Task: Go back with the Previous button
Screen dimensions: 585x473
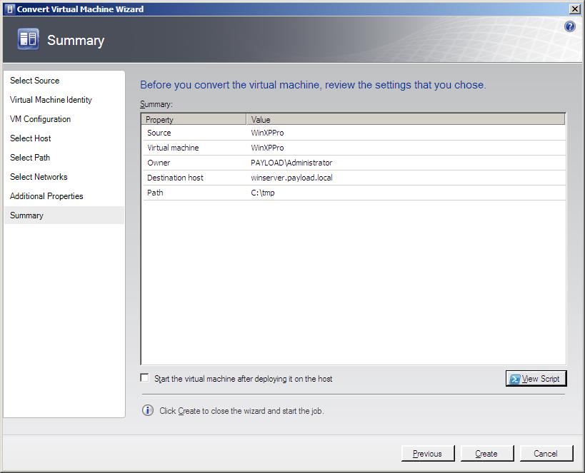Action: tap(427, 453)
